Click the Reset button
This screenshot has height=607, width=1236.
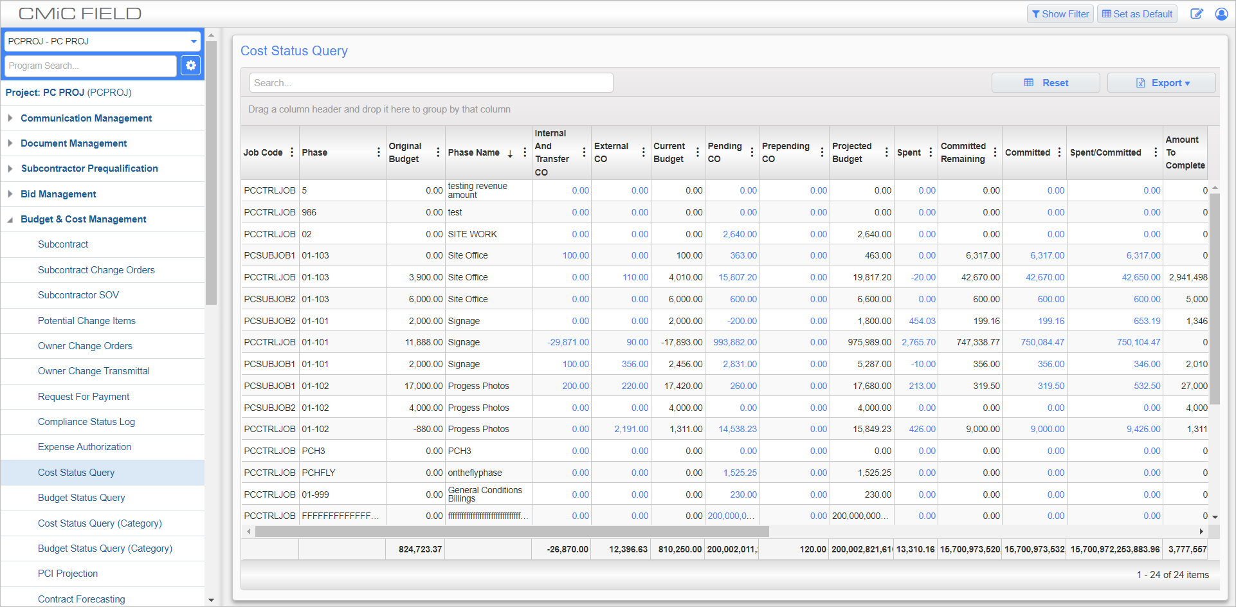(x=1046, y=83)
